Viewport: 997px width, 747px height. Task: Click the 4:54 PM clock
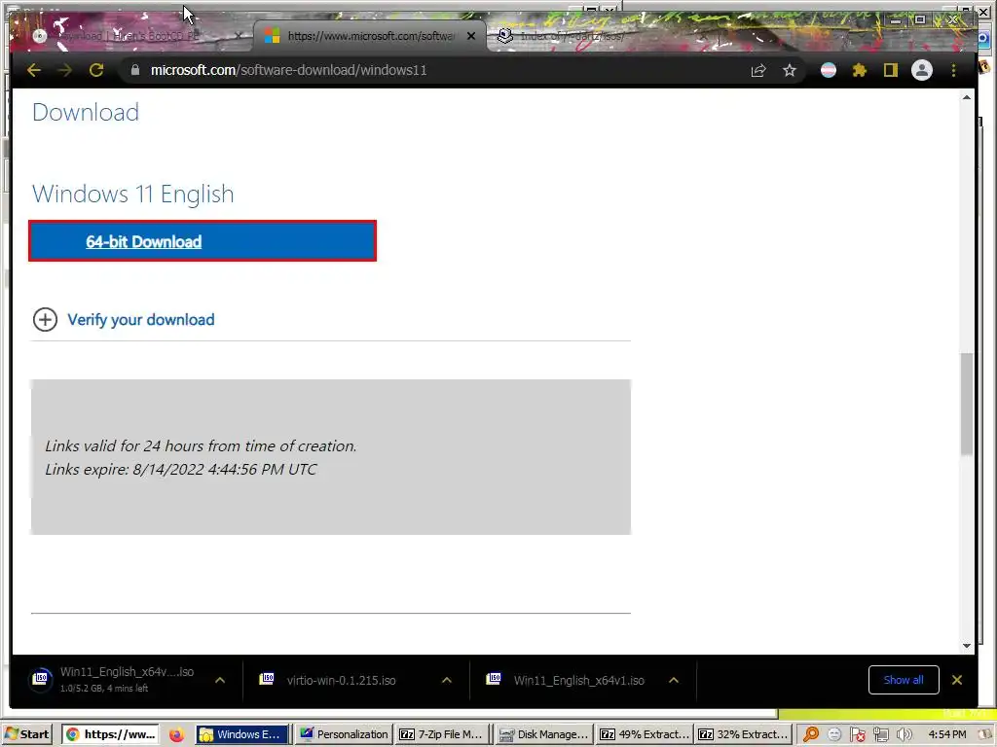click(946, 734)
